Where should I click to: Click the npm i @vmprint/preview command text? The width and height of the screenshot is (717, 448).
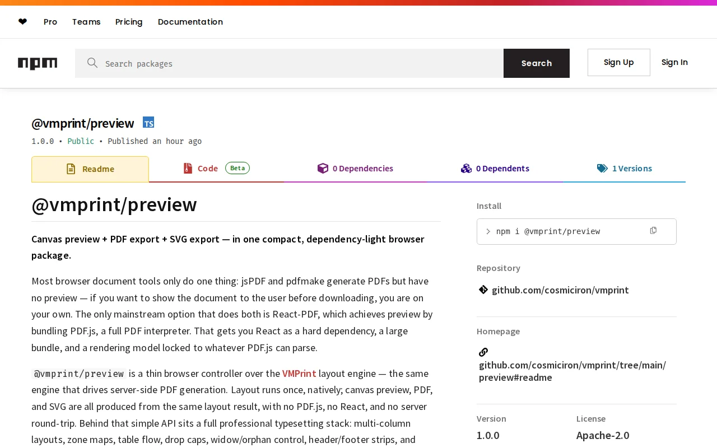click(x=548, y=231)
